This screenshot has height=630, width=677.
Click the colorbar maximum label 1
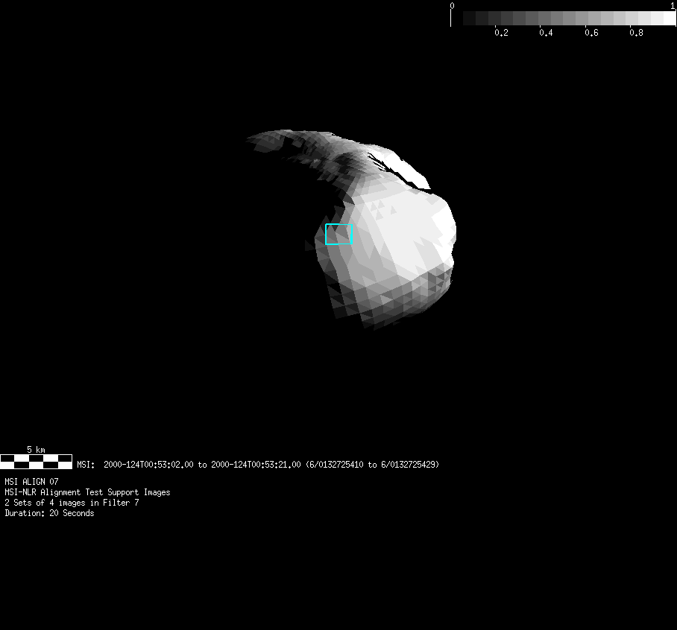pyautogui.click(x=673, y=5)
